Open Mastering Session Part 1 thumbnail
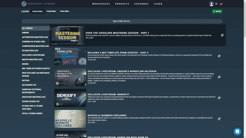Image resolution: width=246 pixels, height=138 pixels. [x=68, y=35]
